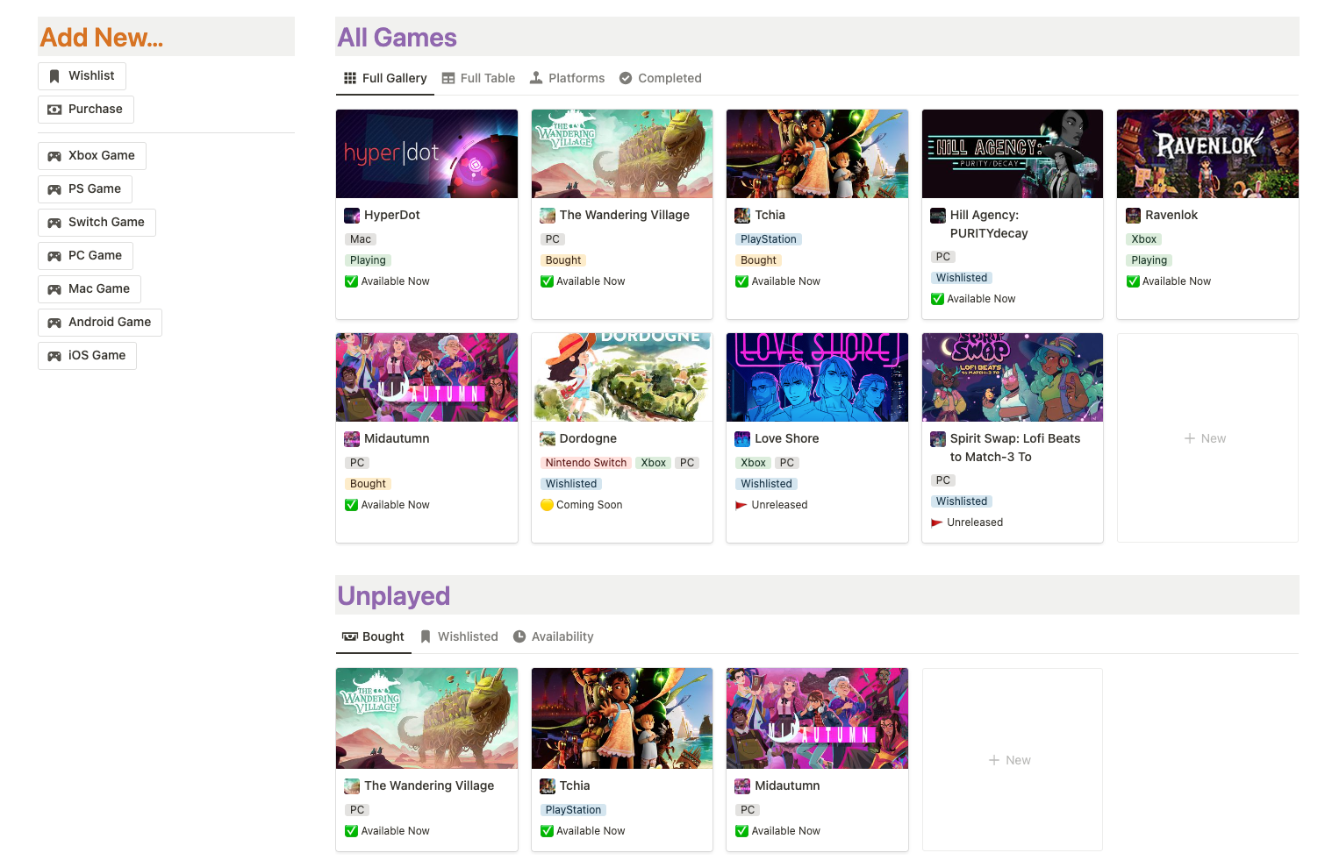The height and width of the screenshot is (860, 1332).
Task: Click the Platforms person icon
Action: click(x=534, y=77)
